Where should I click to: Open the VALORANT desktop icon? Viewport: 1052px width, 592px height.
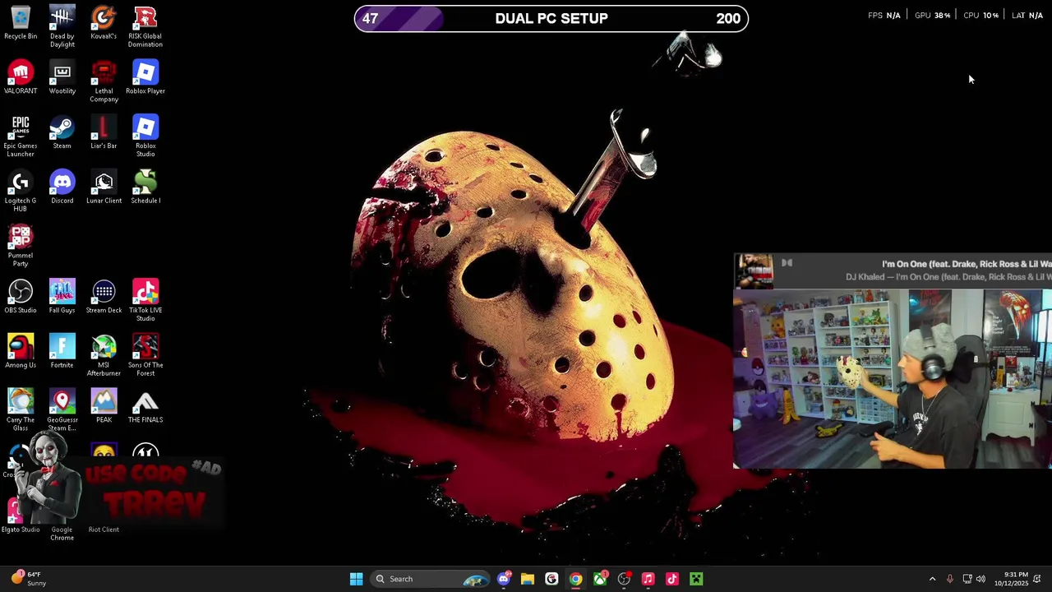21,77
